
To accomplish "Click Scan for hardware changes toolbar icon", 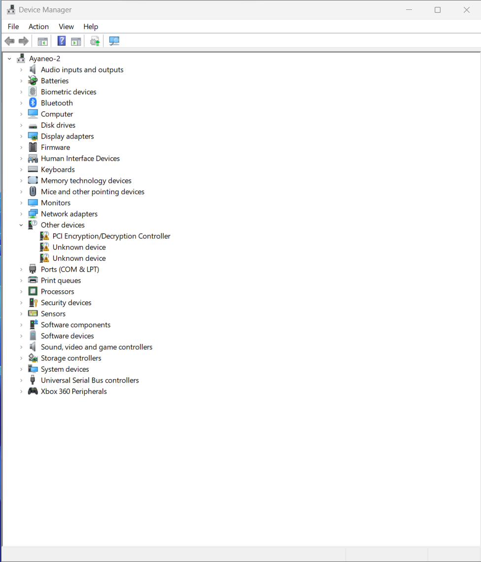I will [x=114, y=41].
